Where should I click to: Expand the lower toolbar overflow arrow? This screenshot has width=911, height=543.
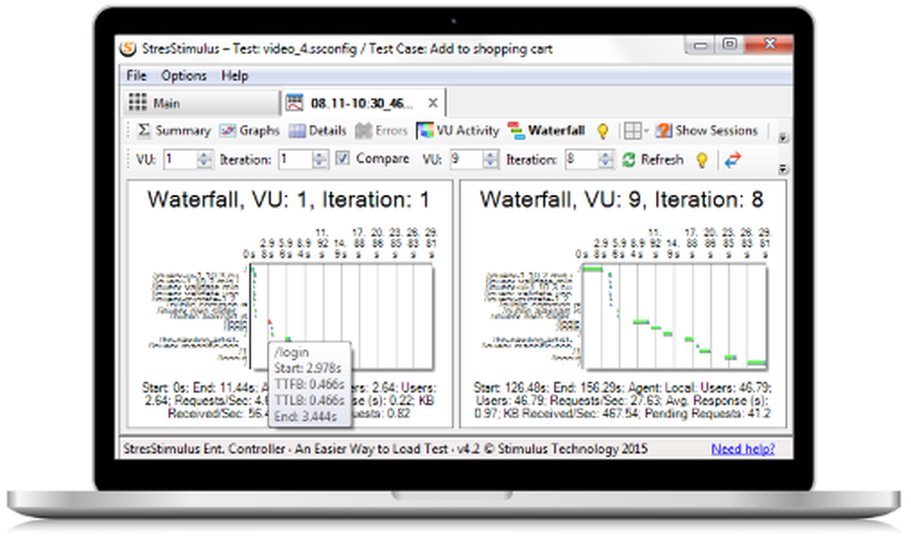click(783, 169)
